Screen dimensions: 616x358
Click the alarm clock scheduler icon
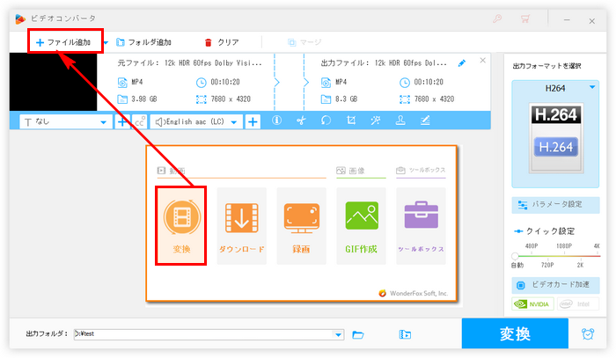tap(588, 334)
